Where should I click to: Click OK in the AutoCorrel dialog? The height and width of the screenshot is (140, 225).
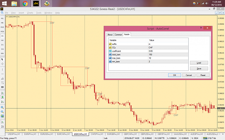[175, 75]
